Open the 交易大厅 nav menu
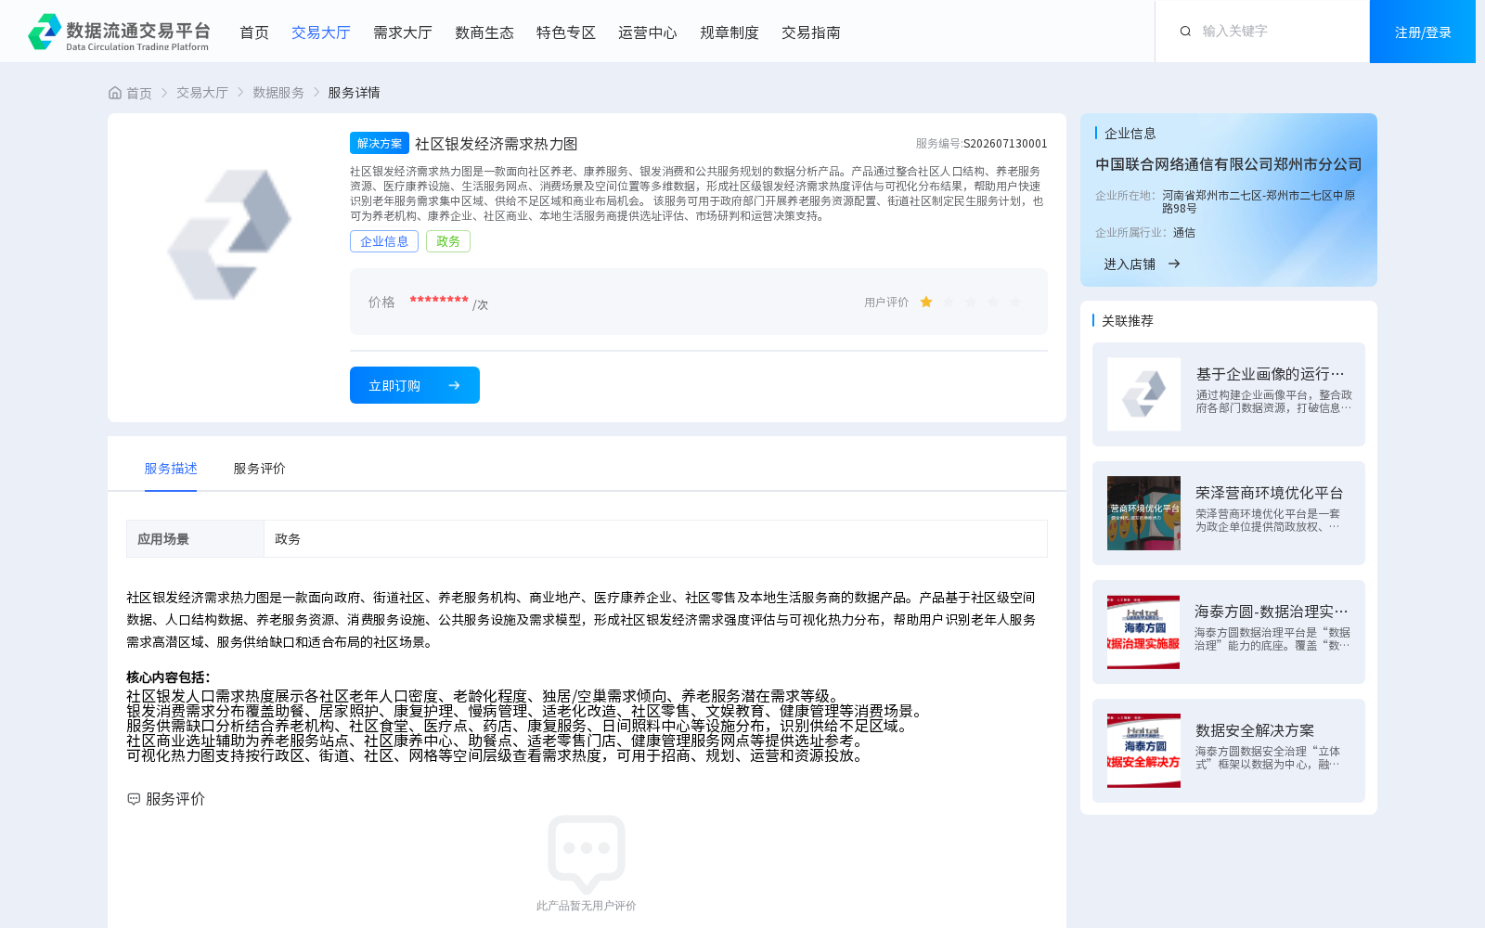1485x928 pixels. (321, 32)
